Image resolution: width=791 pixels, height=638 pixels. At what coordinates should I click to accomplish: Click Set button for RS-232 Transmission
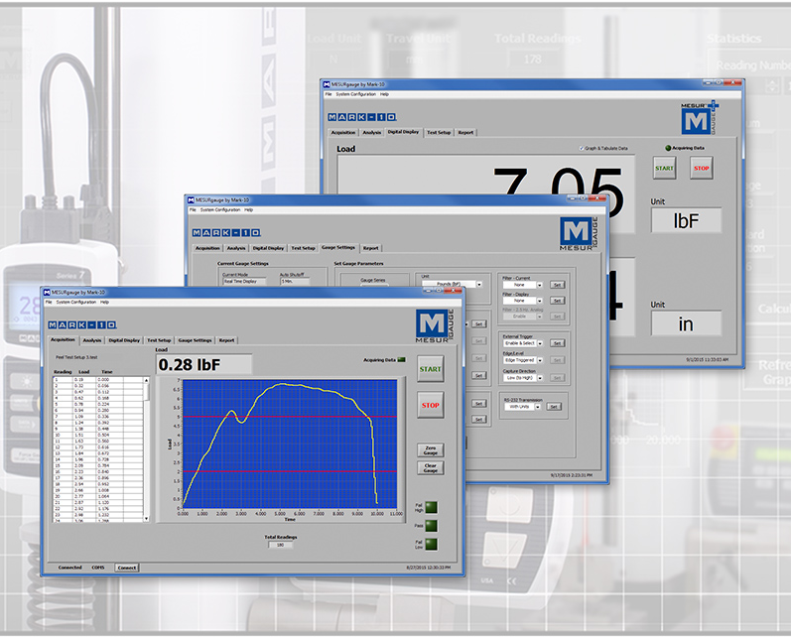click(x=554, y=407)
